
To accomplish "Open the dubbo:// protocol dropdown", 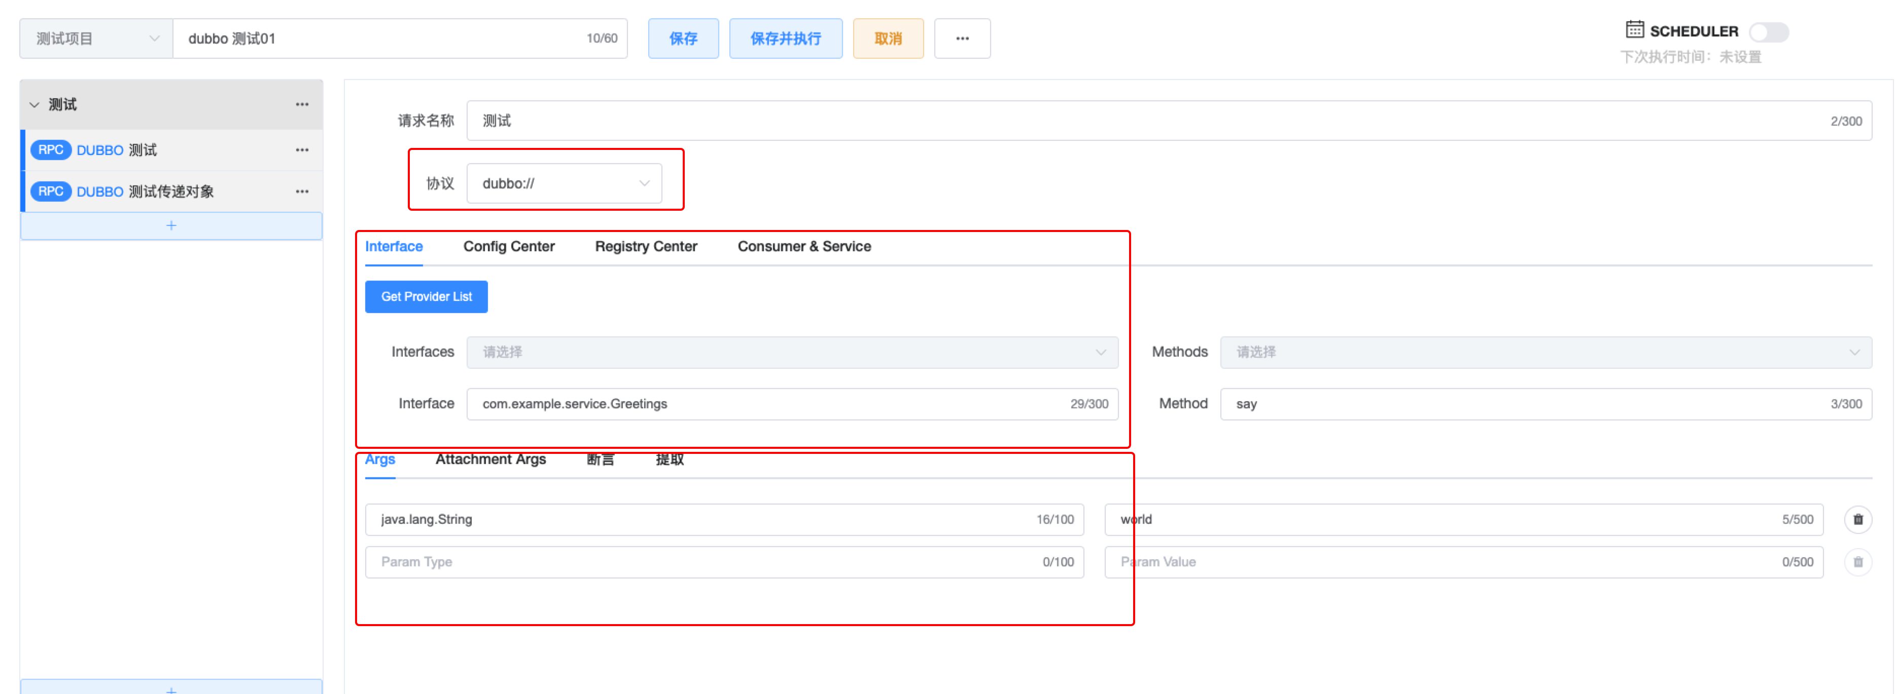I will pyautogui.click(x=564, y=183).
